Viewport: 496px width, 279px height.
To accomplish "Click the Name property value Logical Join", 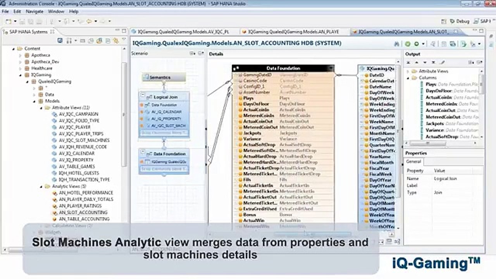I will pyautogui.click(x=445, y=179).
